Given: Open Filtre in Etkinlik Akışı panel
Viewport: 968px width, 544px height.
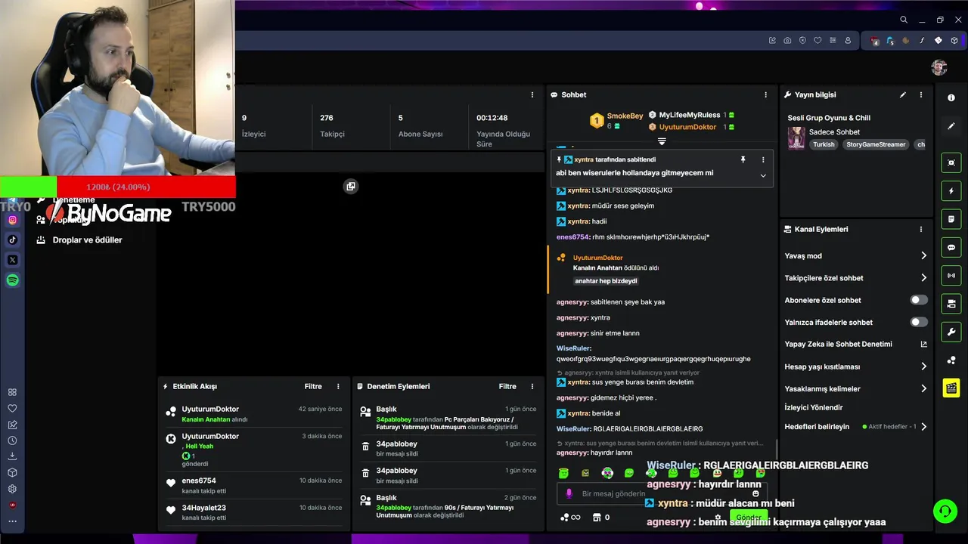Looking at the screenshot, I should pyautogui.click(x=313, y=387).
